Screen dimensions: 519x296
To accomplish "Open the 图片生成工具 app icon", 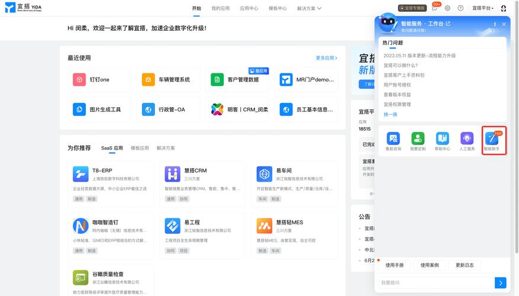I will click(79, 110).
